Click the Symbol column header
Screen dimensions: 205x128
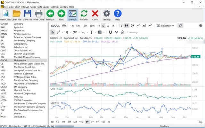(x=4, y=24)
